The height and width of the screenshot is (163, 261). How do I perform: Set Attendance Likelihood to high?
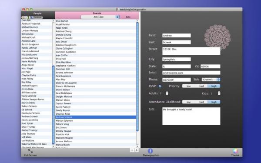coord(214,102)
